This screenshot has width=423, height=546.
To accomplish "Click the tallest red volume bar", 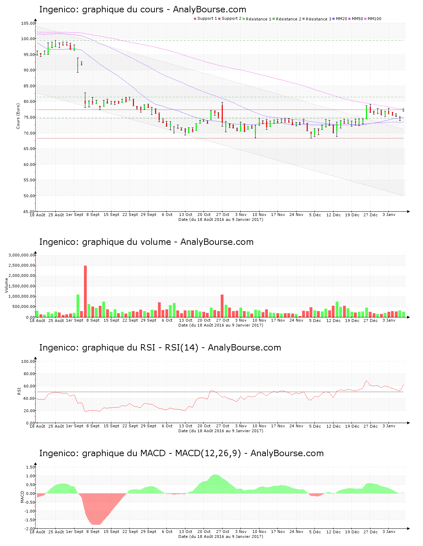I will [x=85, y=291].
